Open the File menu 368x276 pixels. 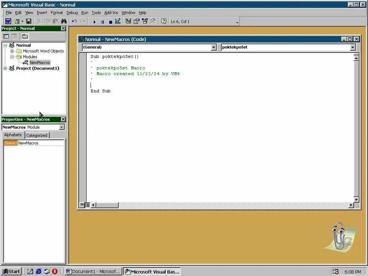(9, 13)
